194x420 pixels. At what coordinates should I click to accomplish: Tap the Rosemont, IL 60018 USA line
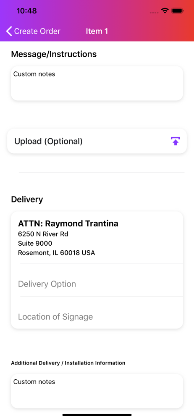click(x=56, y=252)
